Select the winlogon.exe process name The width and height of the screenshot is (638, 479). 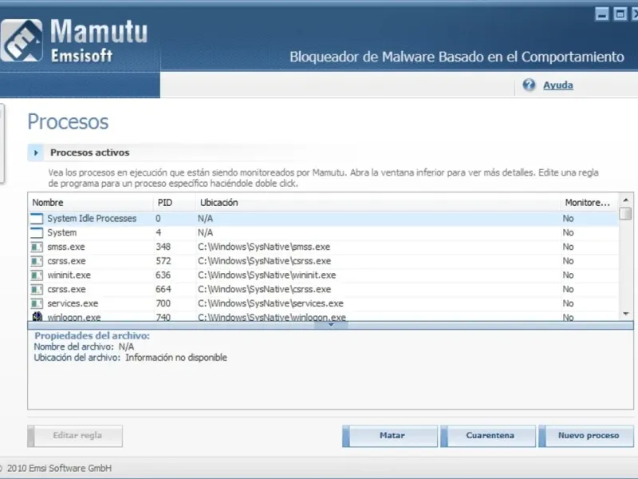click(73, 317)
